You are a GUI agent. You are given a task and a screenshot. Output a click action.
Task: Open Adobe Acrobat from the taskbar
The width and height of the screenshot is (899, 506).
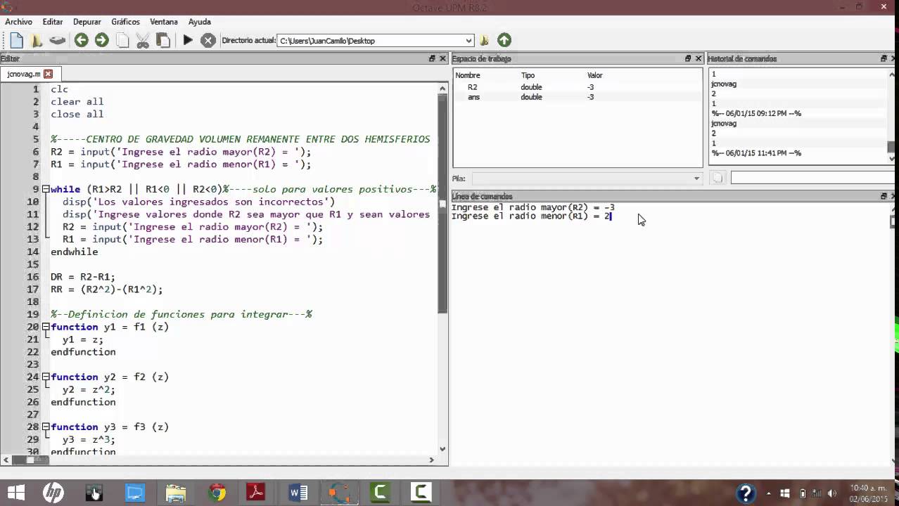(256, 493)
